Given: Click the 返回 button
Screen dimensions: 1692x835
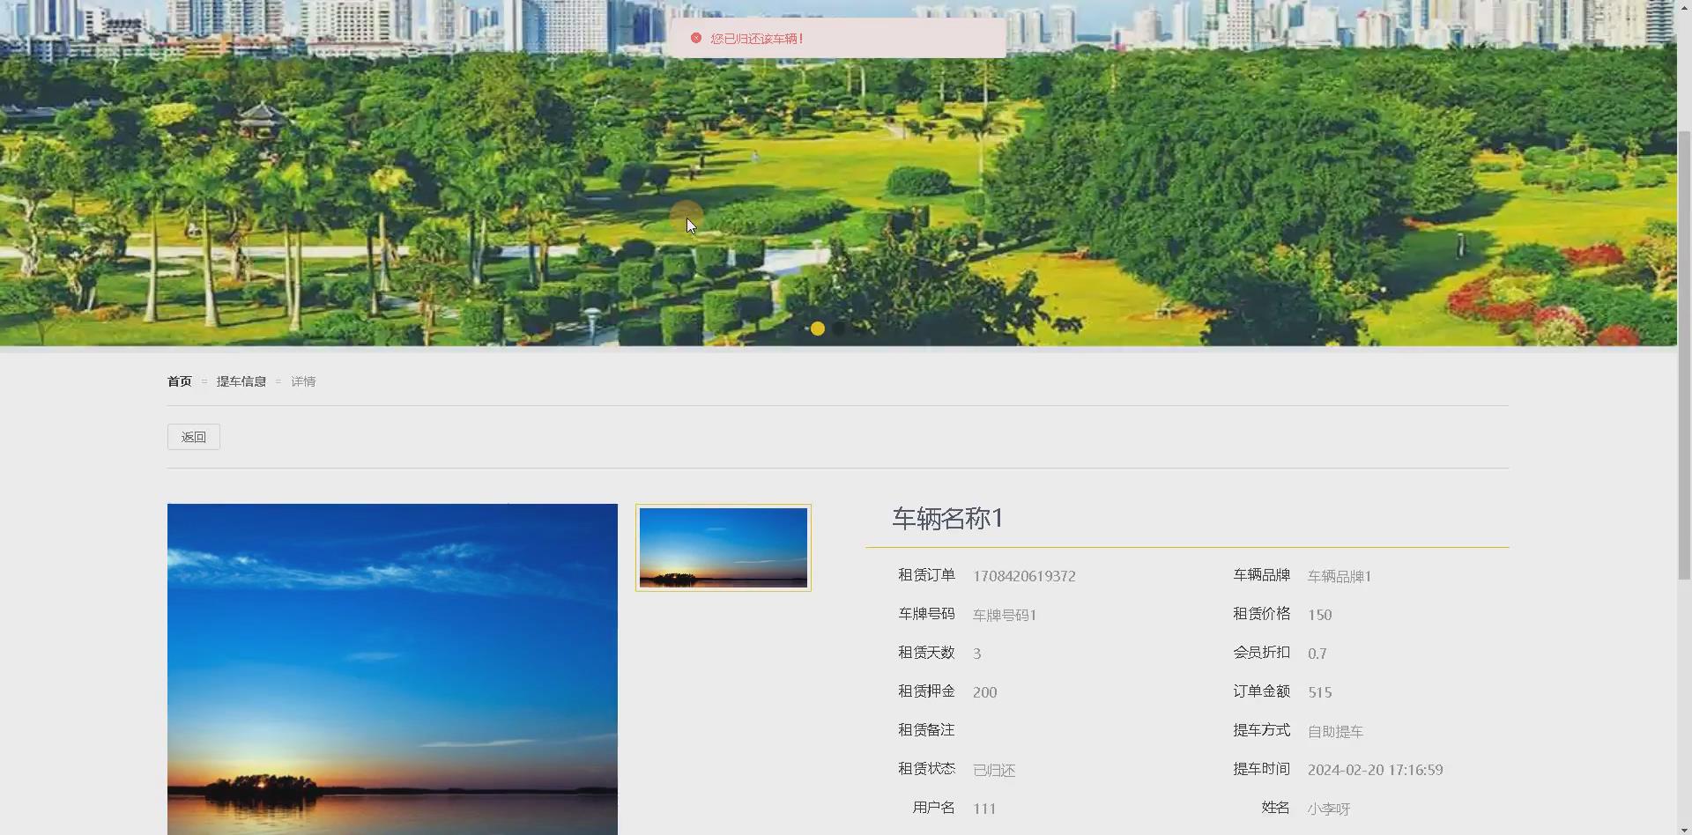Looking at the screenshot, I should 193,436.
